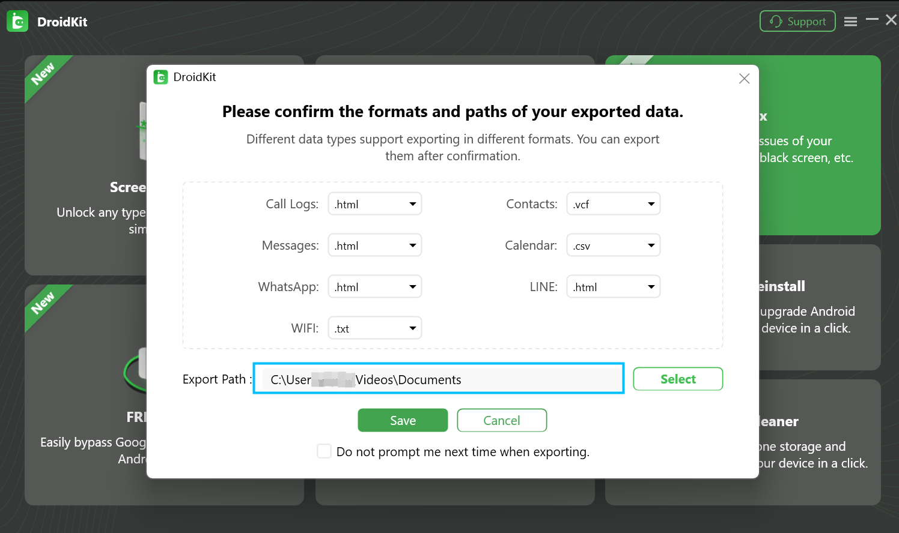Click the 'WhatsApp:' label
Image resolution: width=899 pixels, height=533 pixels.
click(288, 287)
